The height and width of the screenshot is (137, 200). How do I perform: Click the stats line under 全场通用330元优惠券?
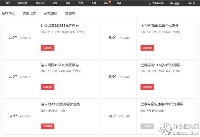(x=152, y=111)
